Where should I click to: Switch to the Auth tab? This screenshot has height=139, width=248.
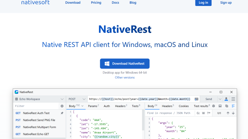pyautogui.click(x=107, y=106)
